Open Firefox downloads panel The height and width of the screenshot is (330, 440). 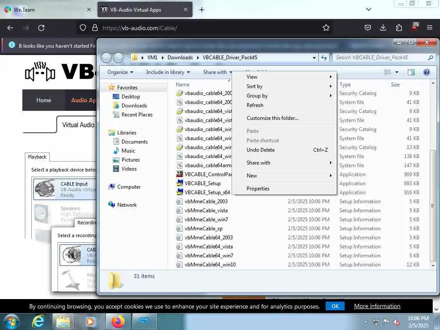tap(383, 27)
